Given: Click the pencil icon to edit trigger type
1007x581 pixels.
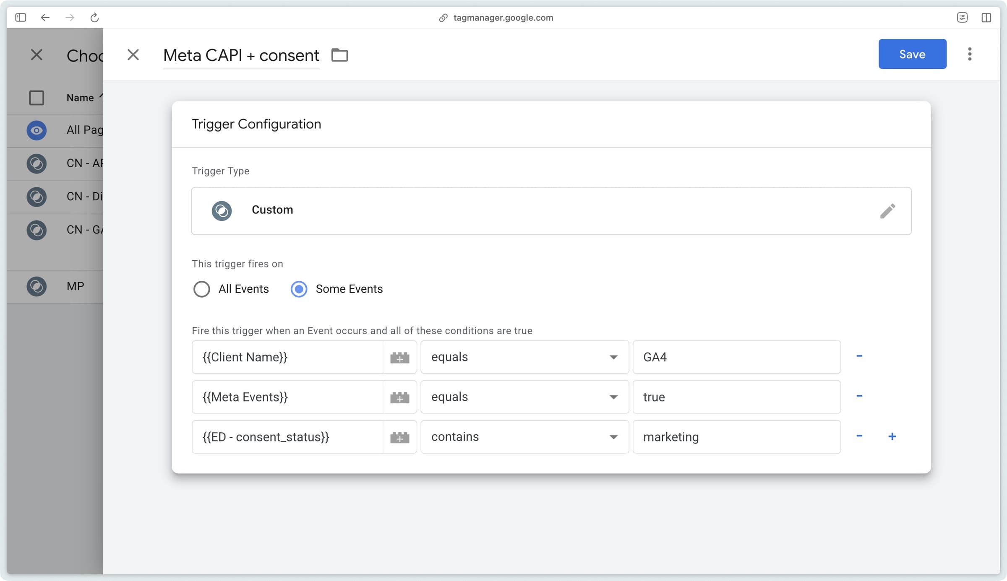Looking at the screenshot, I should [x=887, y=211].
